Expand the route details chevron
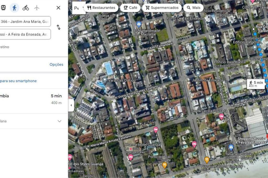Viewport: 268px width, 178px height. (59, 121)
